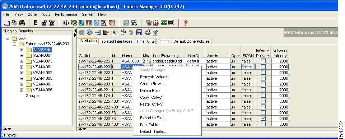The height and width of the screenshot is (139, 345).
Task: Expand the VSAN4003 tree node
Action: coord(22,78)
